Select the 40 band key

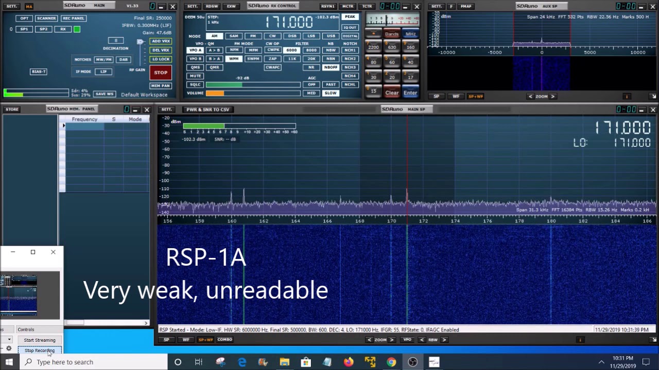coord(410,62)
